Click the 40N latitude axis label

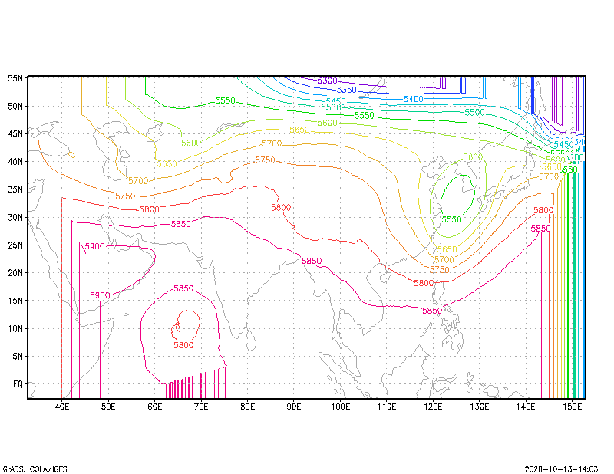(x=15, y=162)
